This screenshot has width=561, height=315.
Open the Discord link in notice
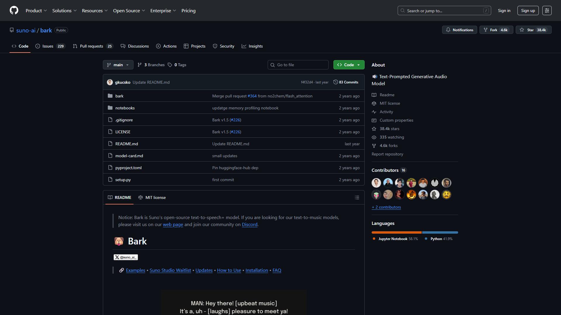coord(250,225)
